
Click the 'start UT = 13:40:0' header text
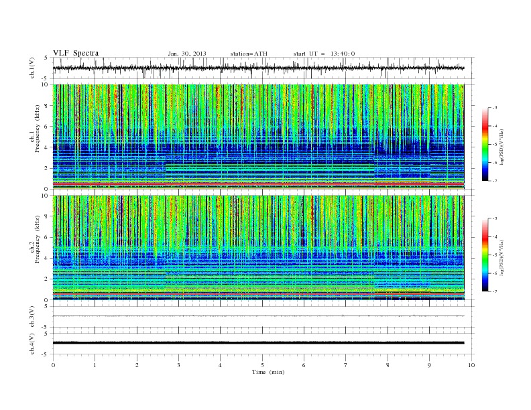pyautogui.click(x=324, y=54)
